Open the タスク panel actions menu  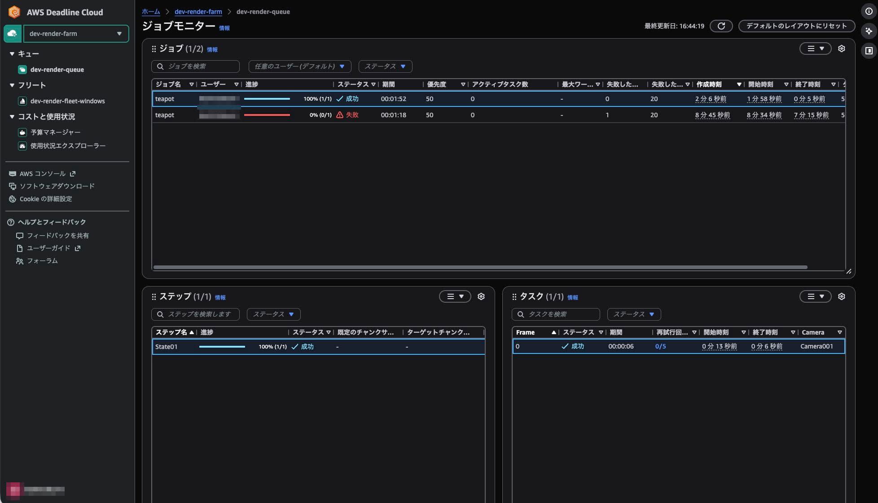click(x=816, y=296)
